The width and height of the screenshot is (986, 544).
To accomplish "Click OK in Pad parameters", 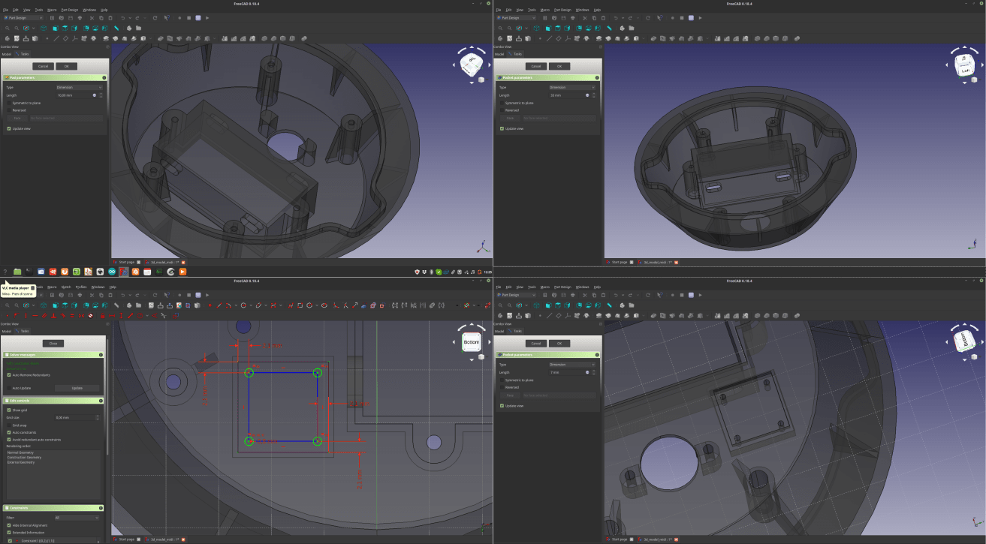I will pos(66,66).
